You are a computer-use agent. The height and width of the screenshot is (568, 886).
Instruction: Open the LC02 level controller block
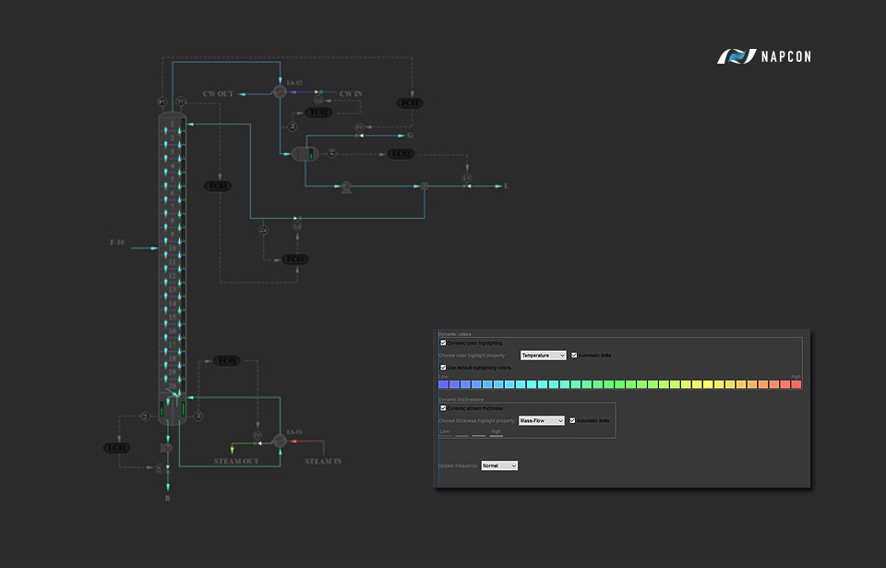[x=401, y=153]
